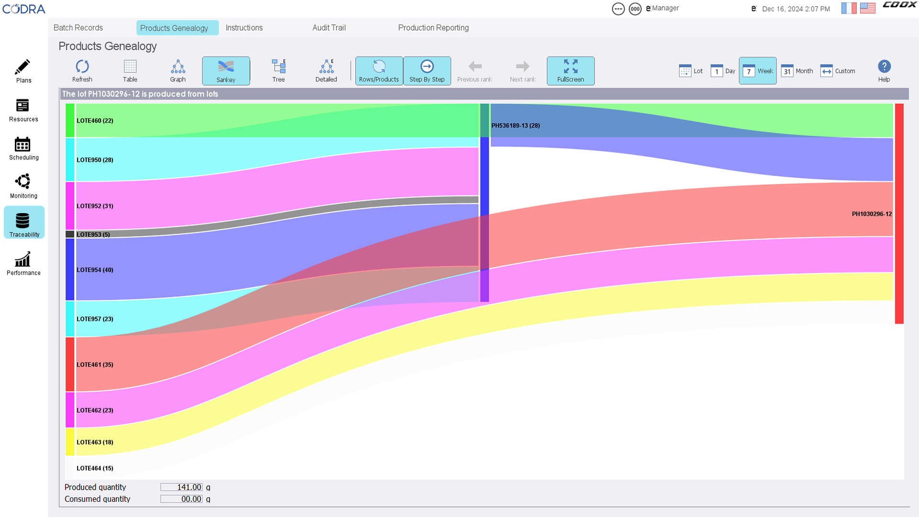Select the Day period filter
Screen dimensions: 919x517
click(723, 71)
